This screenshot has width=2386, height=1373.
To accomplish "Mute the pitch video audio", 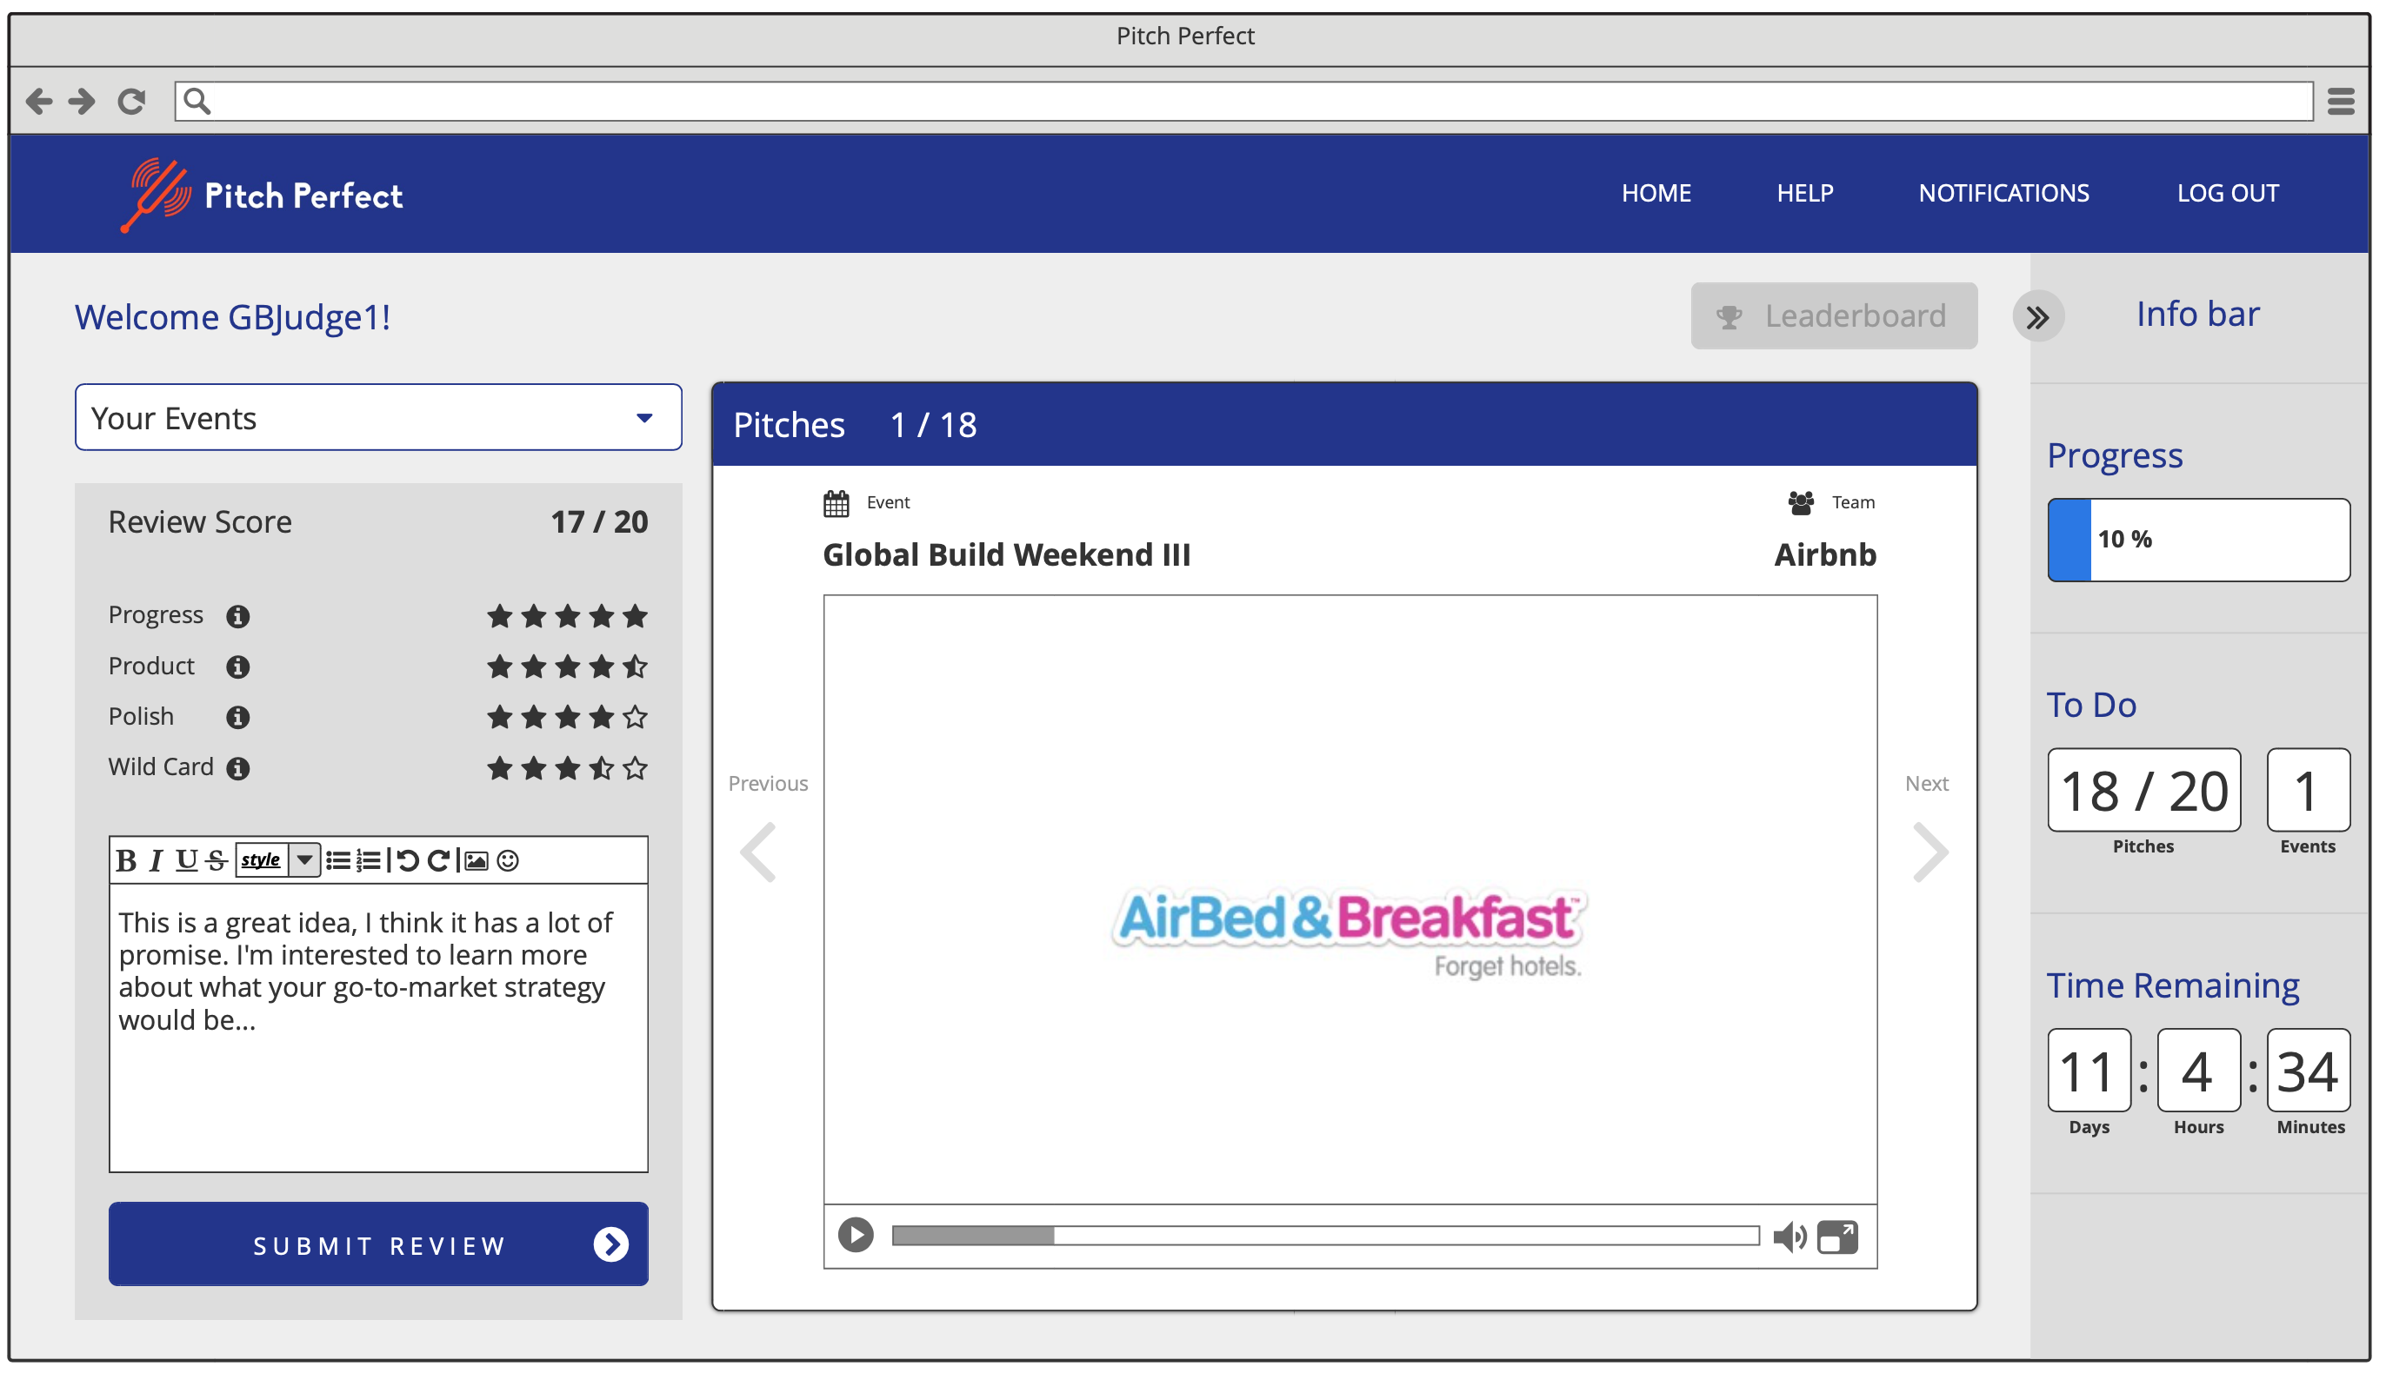I will click(1789, 1237).
